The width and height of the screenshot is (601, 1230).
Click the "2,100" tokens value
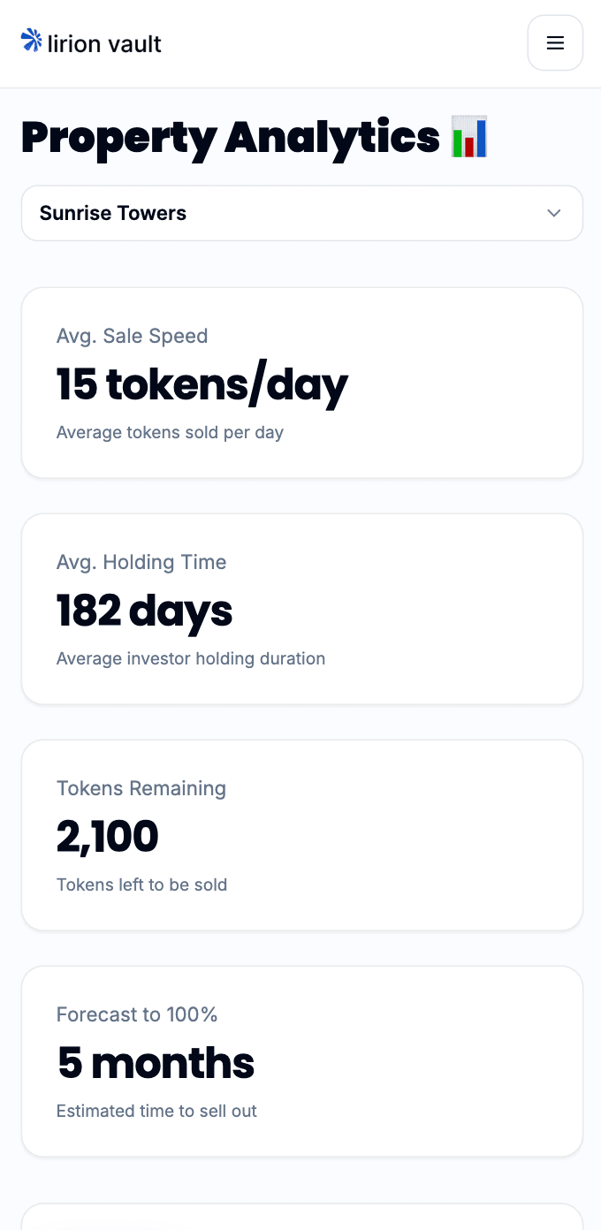108,837
